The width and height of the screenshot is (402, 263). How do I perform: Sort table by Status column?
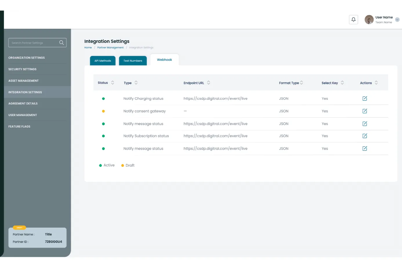pos(113,83)
